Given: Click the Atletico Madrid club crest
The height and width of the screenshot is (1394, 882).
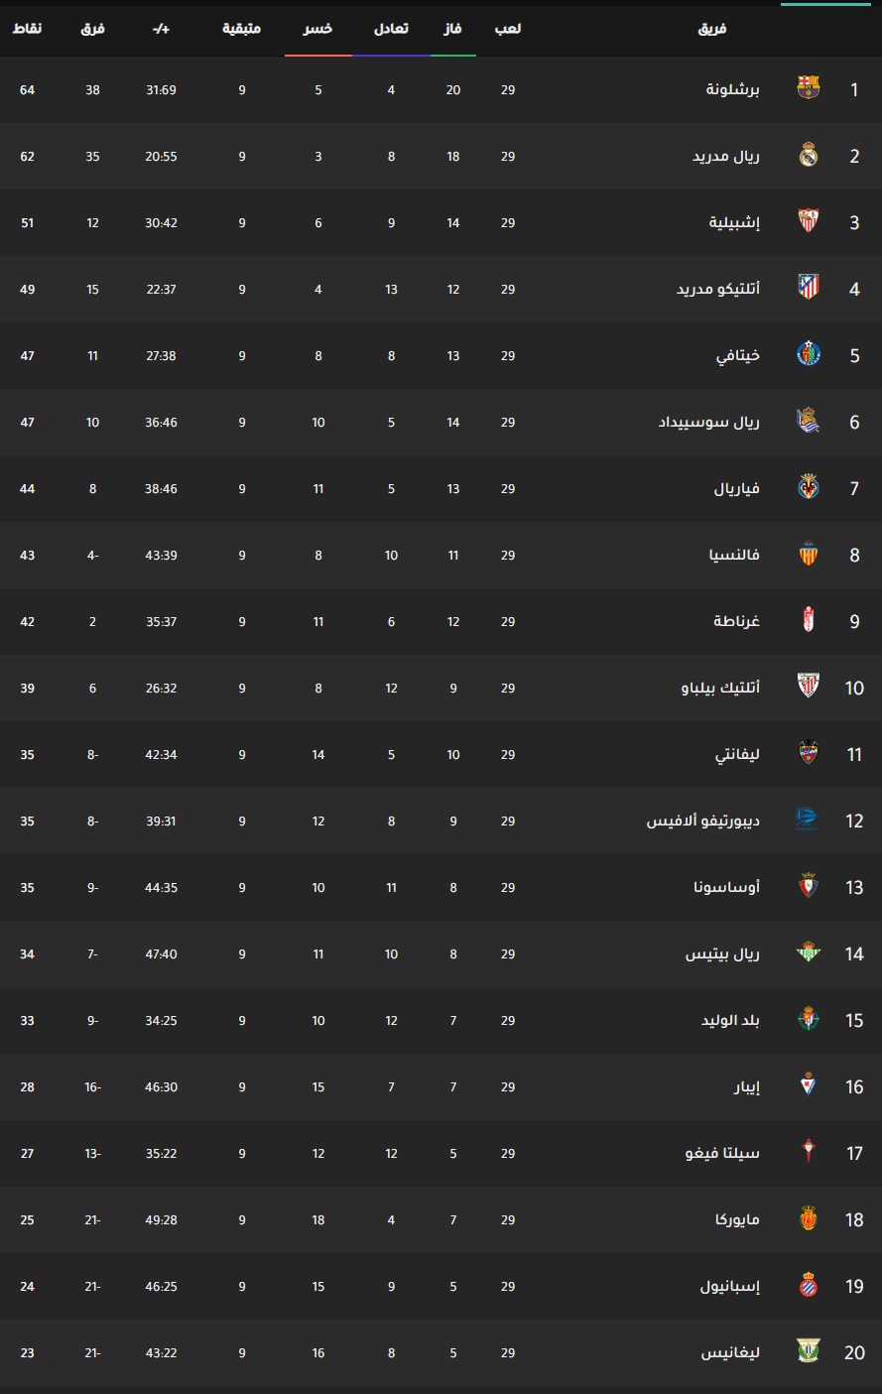Looking at the screenshot, I should tap(809, 289).
